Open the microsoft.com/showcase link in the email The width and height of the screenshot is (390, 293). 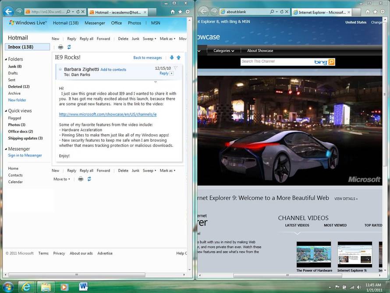(107, 114)
